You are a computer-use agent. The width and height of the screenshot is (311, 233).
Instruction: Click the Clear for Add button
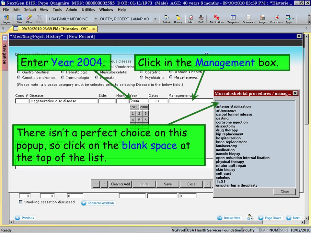tap(121, 184)
